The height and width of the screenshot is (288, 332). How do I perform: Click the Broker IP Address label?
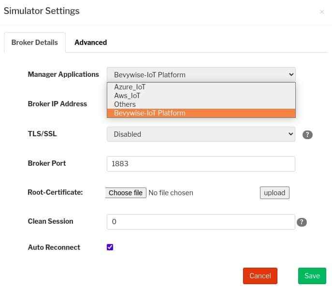click(58, 104)
